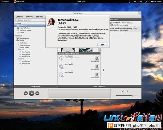This screenshot has height=130, width=163.
Task: Open SuperCollection in the sidebar
Action: 25,28
